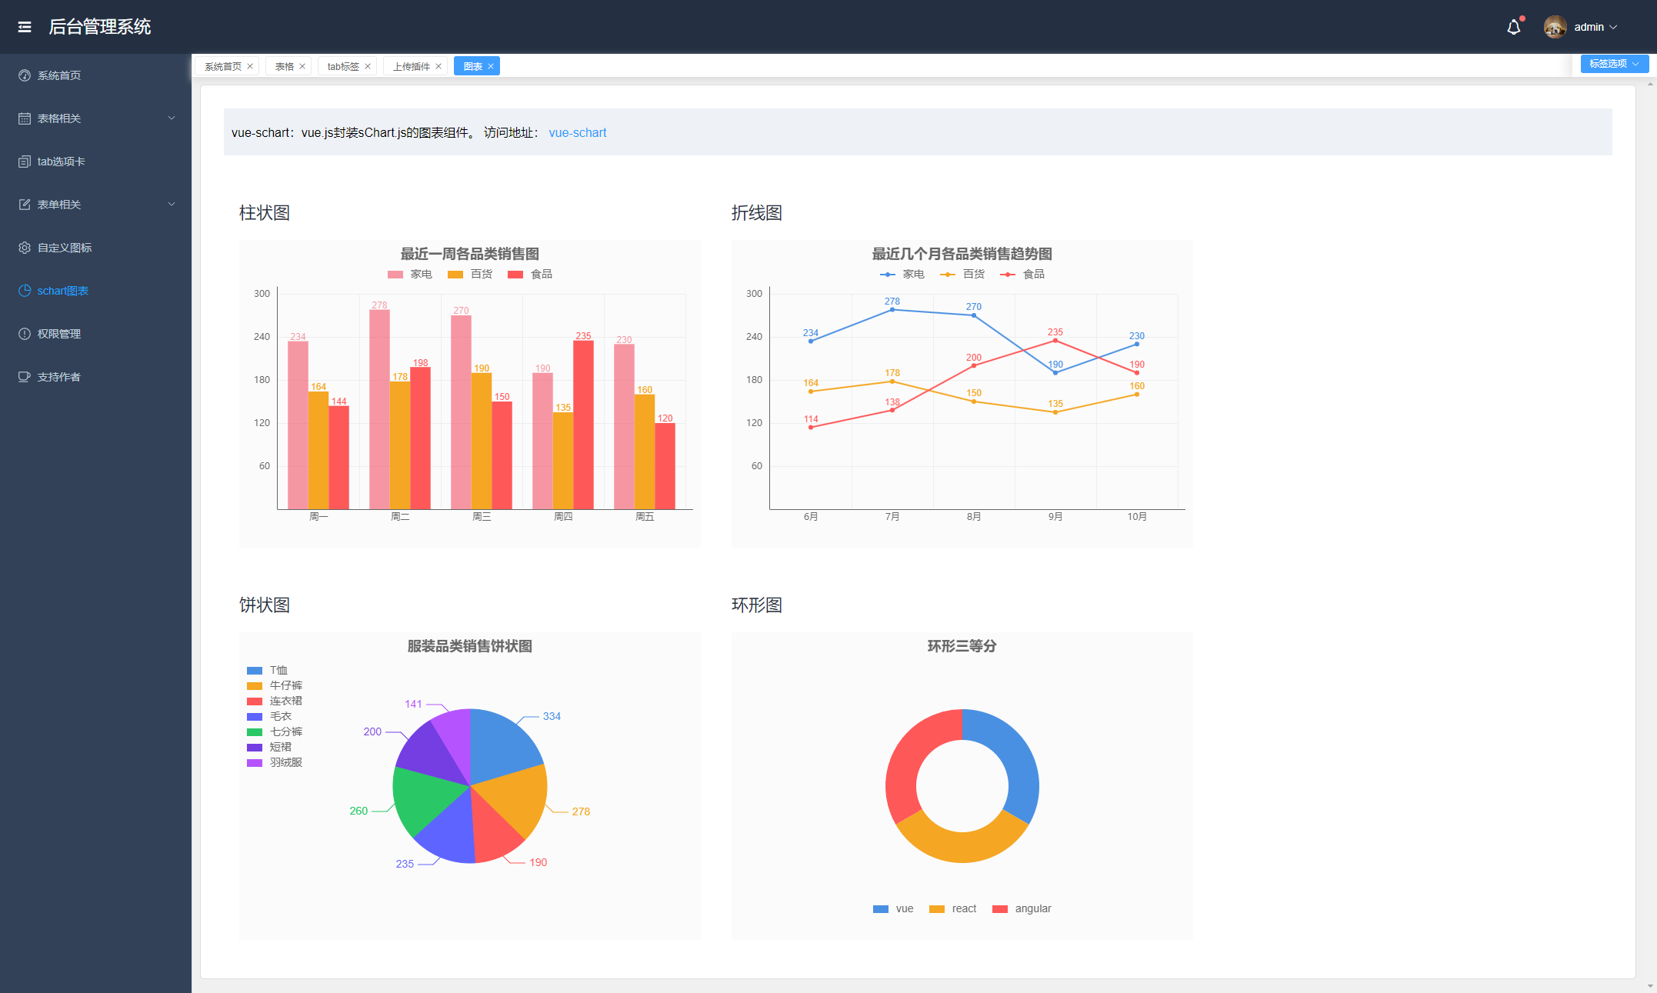This screenshot has height=993, width=1657.
Task: Click the 表单相关 sidebar icon
Action: [25, 205]
